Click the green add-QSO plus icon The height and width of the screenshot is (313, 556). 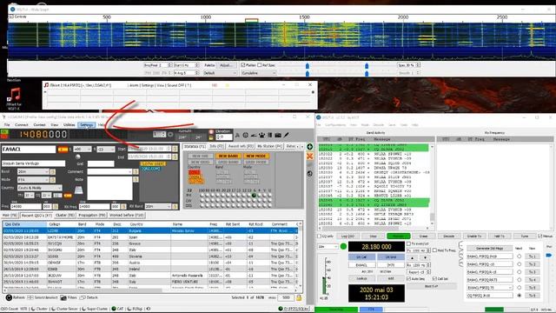click(x=309, y=147)
